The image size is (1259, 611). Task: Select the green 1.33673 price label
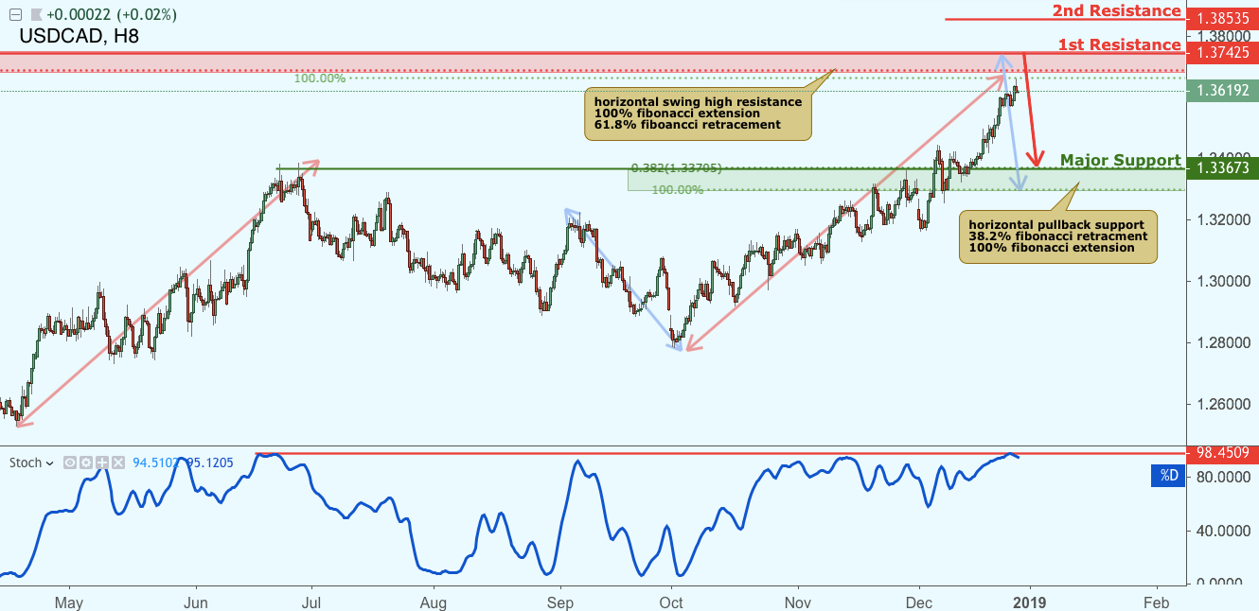click(x=1221, y=167)
